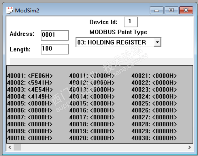Image resolution: width=198 pixels, height=156 pixels.
Task: Select register 40009 entry
Action: pos(30,131)
